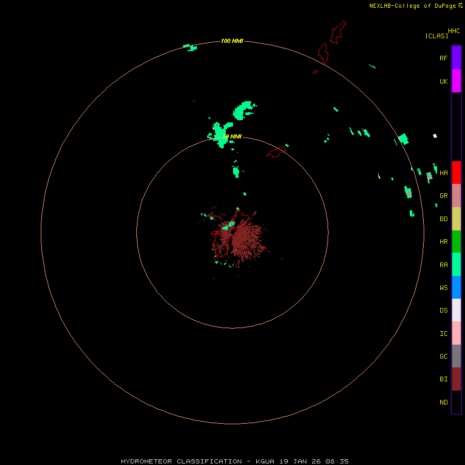Select the GC gray legend swatch
Image resolution: width=465 pixels, height=465 pixels.
pyautogui.click(x=456, y=356)
